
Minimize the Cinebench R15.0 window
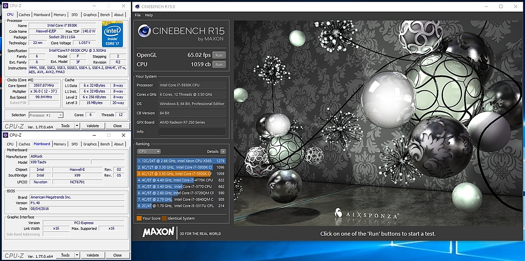pyautogui.click(x=486, y=6)
